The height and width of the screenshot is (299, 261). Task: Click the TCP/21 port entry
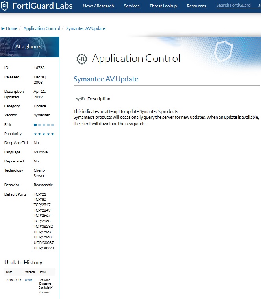(40, 194)
